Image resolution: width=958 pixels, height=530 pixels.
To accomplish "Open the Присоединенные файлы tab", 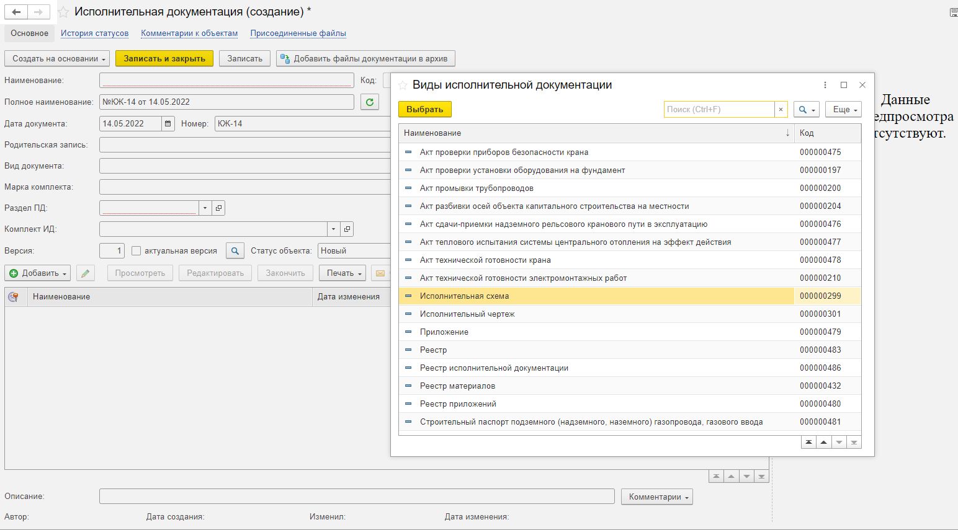I will click(298, 33).
